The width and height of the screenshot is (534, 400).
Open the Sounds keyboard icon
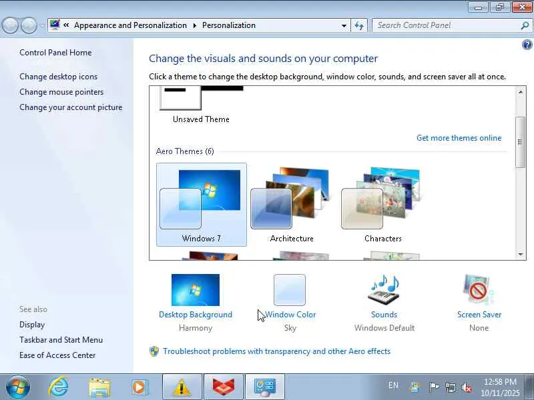384,290
